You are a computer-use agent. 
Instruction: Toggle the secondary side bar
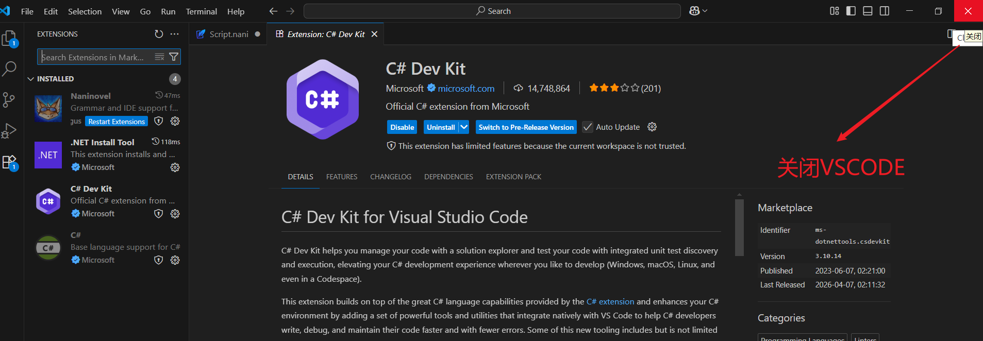(x=885, y=11)
